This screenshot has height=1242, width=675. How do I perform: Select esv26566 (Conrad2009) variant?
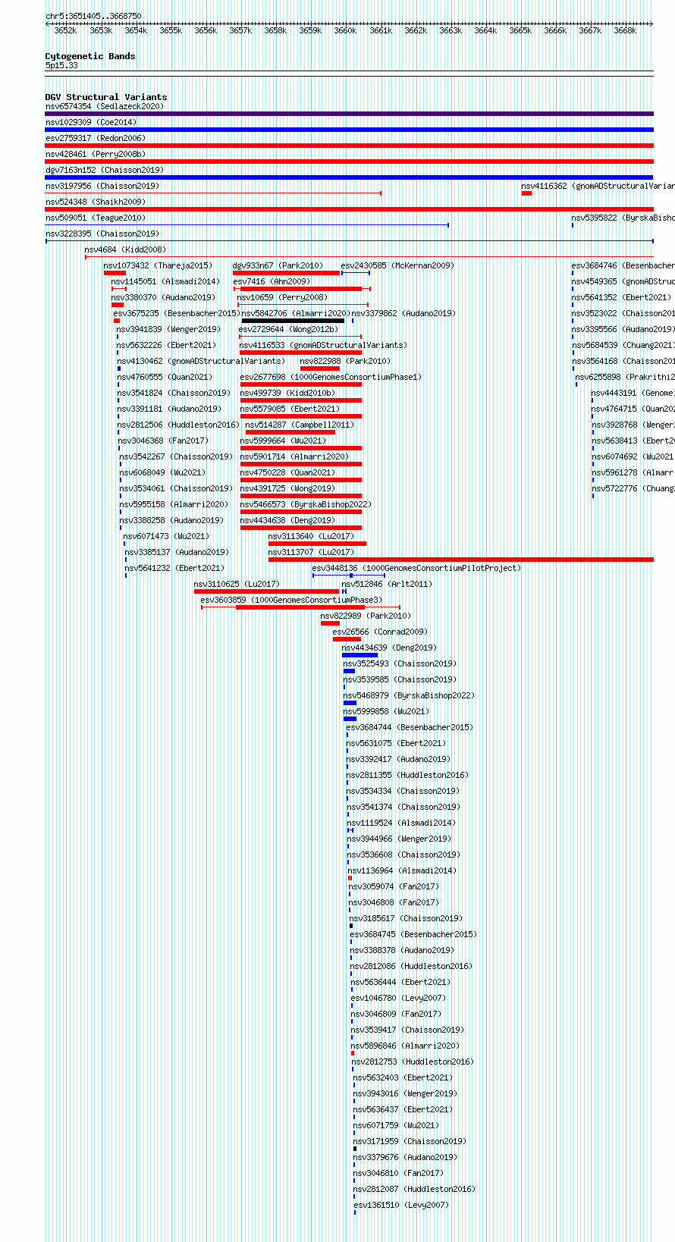[380, 632]
